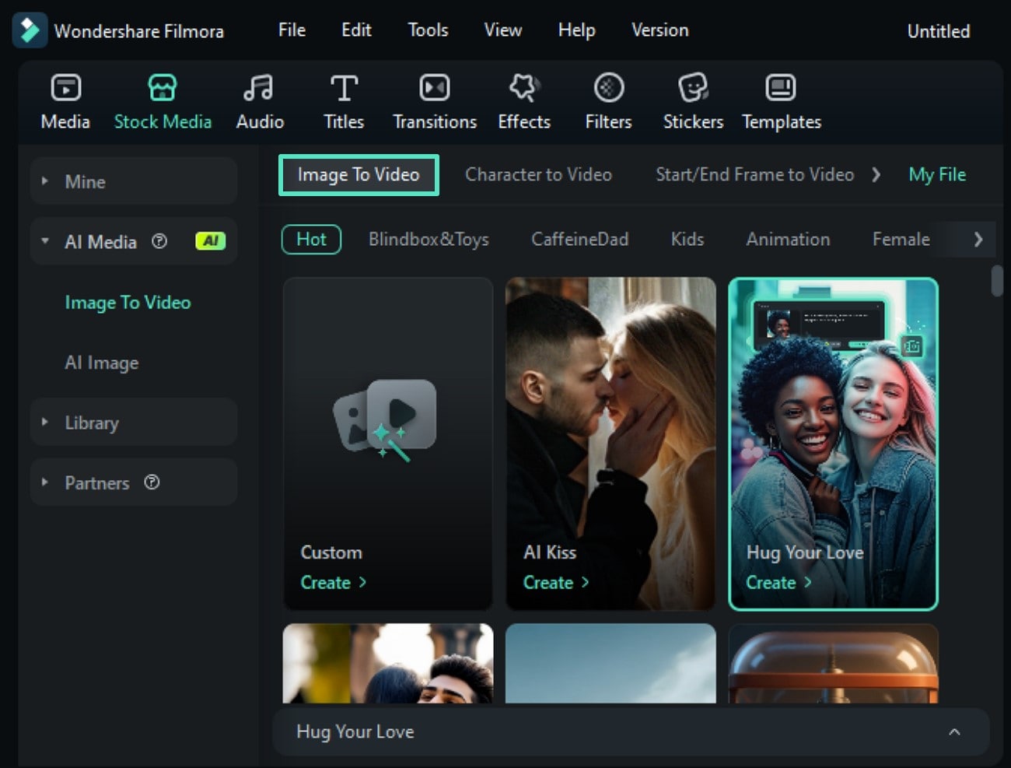Select the Hot category filter
Screen dimensions: 1011x768
coord(311,239)
